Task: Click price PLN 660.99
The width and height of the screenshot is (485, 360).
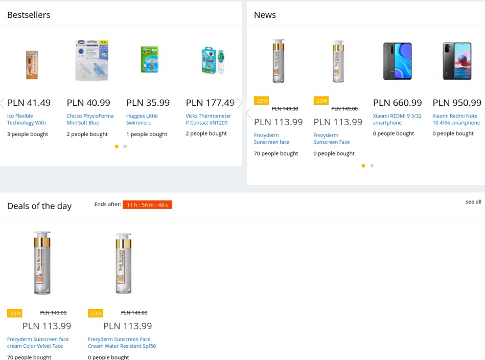Action: (x=398, y=103)
